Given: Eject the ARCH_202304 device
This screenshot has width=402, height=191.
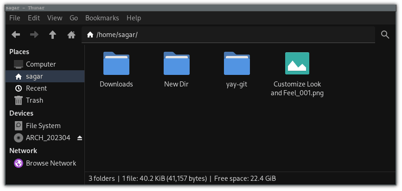Looking at the screenshot, I should coord(79,138).
